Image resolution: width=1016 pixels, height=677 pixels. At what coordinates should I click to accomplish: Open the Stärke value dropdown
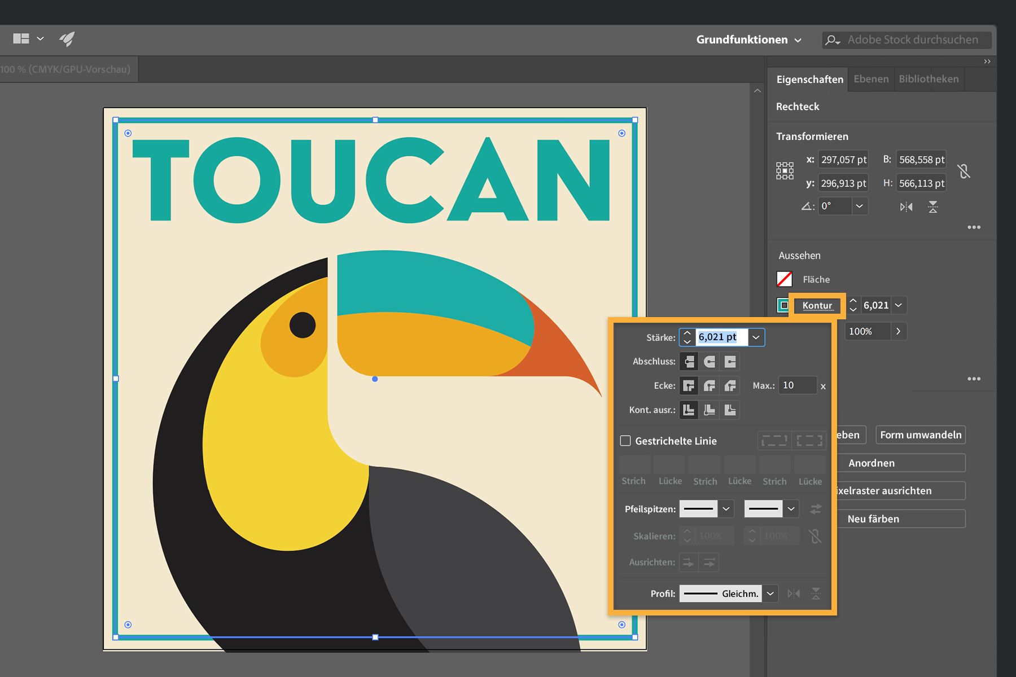click(756, 337)
